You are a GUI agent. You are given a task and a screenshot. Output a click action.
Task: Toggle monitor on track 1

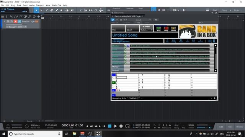[19, 21]
